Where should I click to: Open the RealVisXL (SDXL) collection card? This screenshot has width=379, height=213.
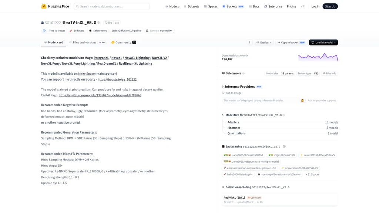coord(280,200)
